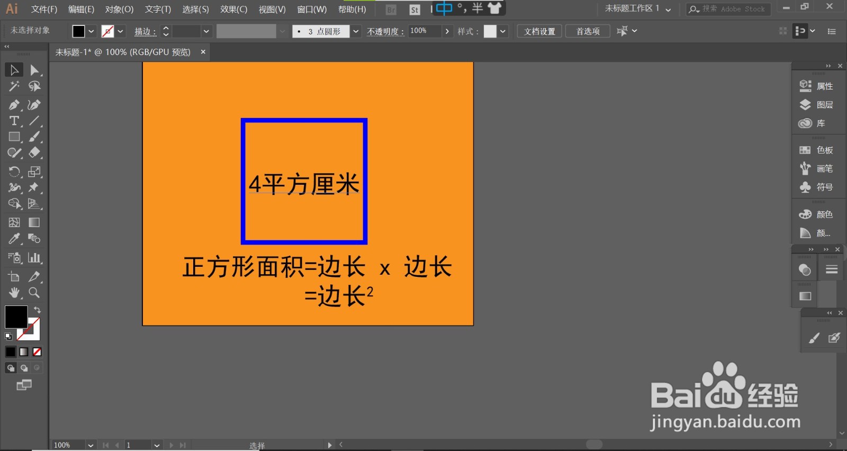847x451 pixels.
Task: Open the 样式 graphic style dropdown
Action: (503, 31)
